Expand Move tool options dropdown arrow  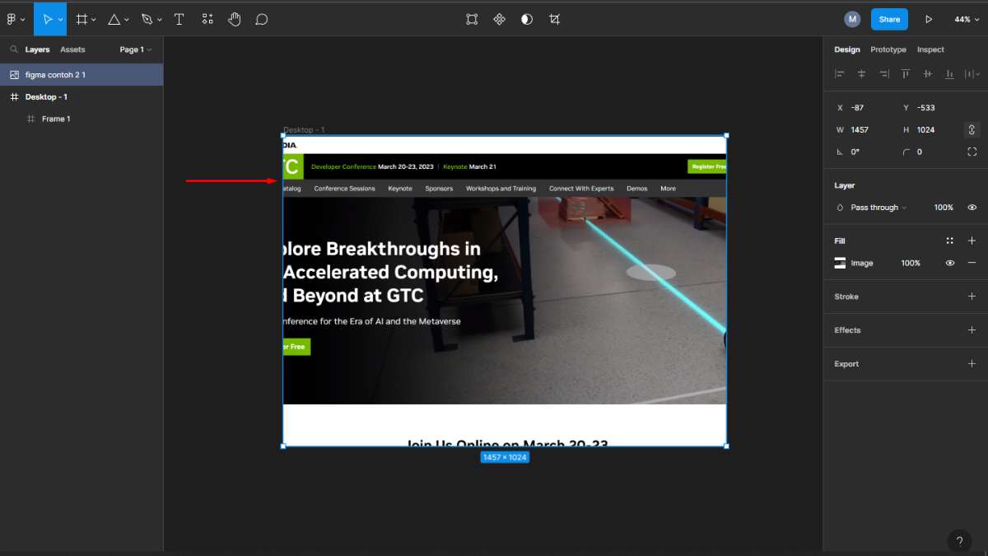point(61,19)
